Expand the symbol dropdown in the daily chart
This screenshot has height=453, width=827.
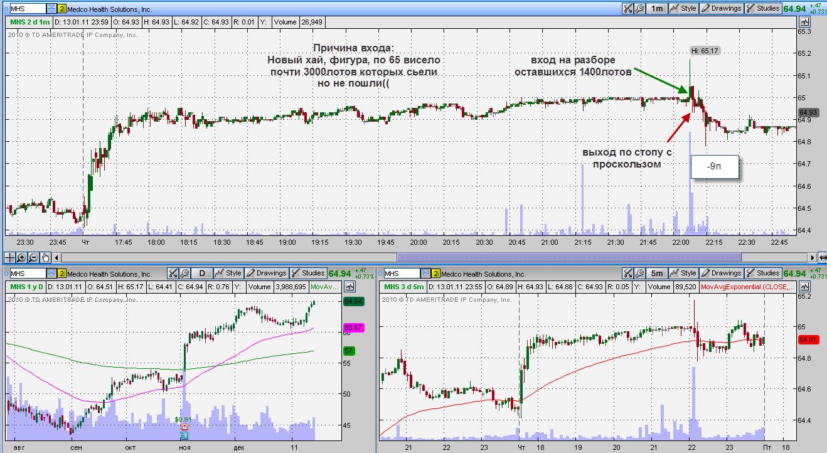click(x=51, y=274)
